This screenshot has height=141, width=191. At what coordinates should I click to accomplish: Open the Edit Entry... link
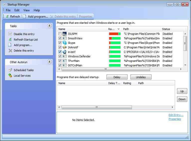176,115
